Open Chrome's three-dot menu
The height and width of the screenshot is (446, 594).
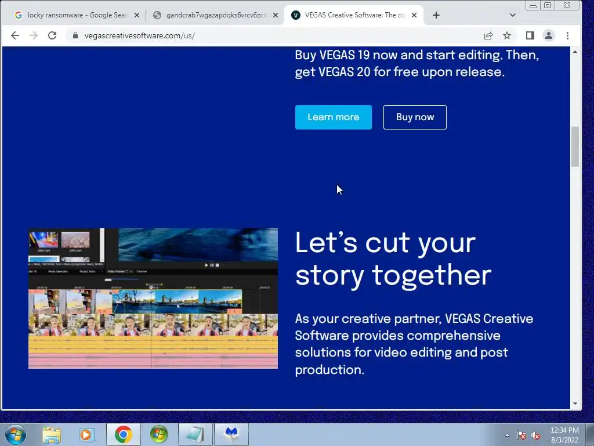click(x=567, y=35)
